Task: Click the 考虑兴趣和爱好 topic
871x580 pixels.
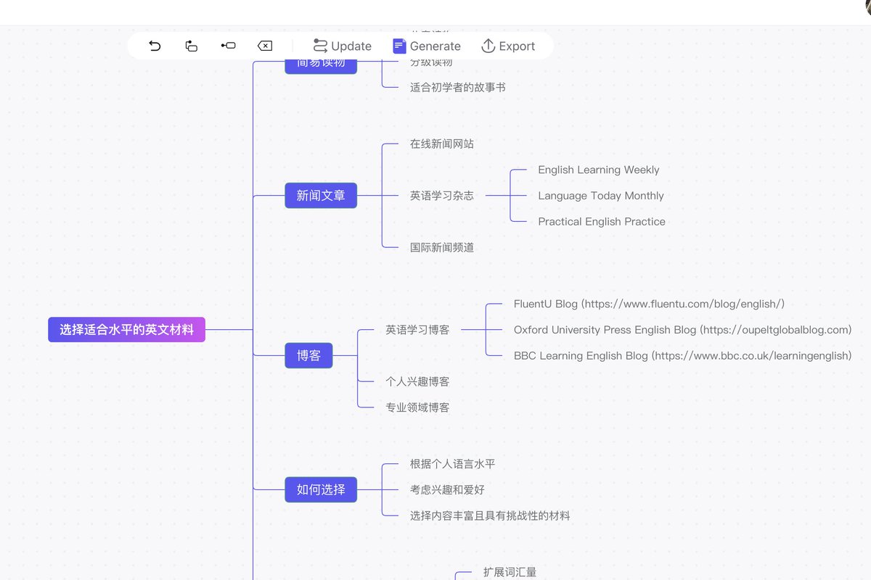Action: click(x=447, y=489)
